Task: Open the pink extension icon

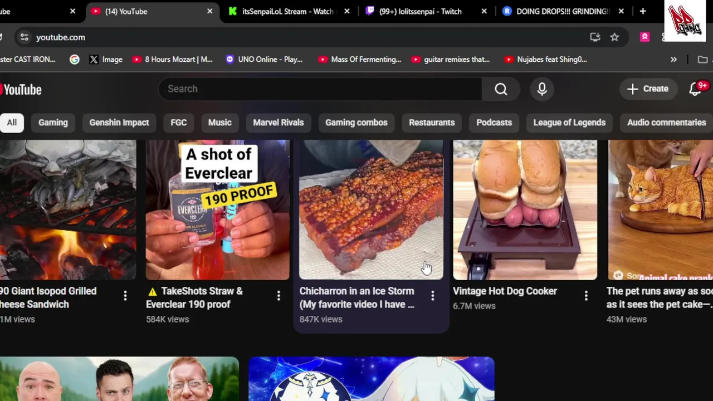Action: 644,37
